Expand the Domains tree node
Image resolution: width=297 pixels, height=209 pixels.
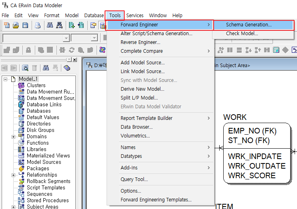pyautogui.click(x=13, y=137)
